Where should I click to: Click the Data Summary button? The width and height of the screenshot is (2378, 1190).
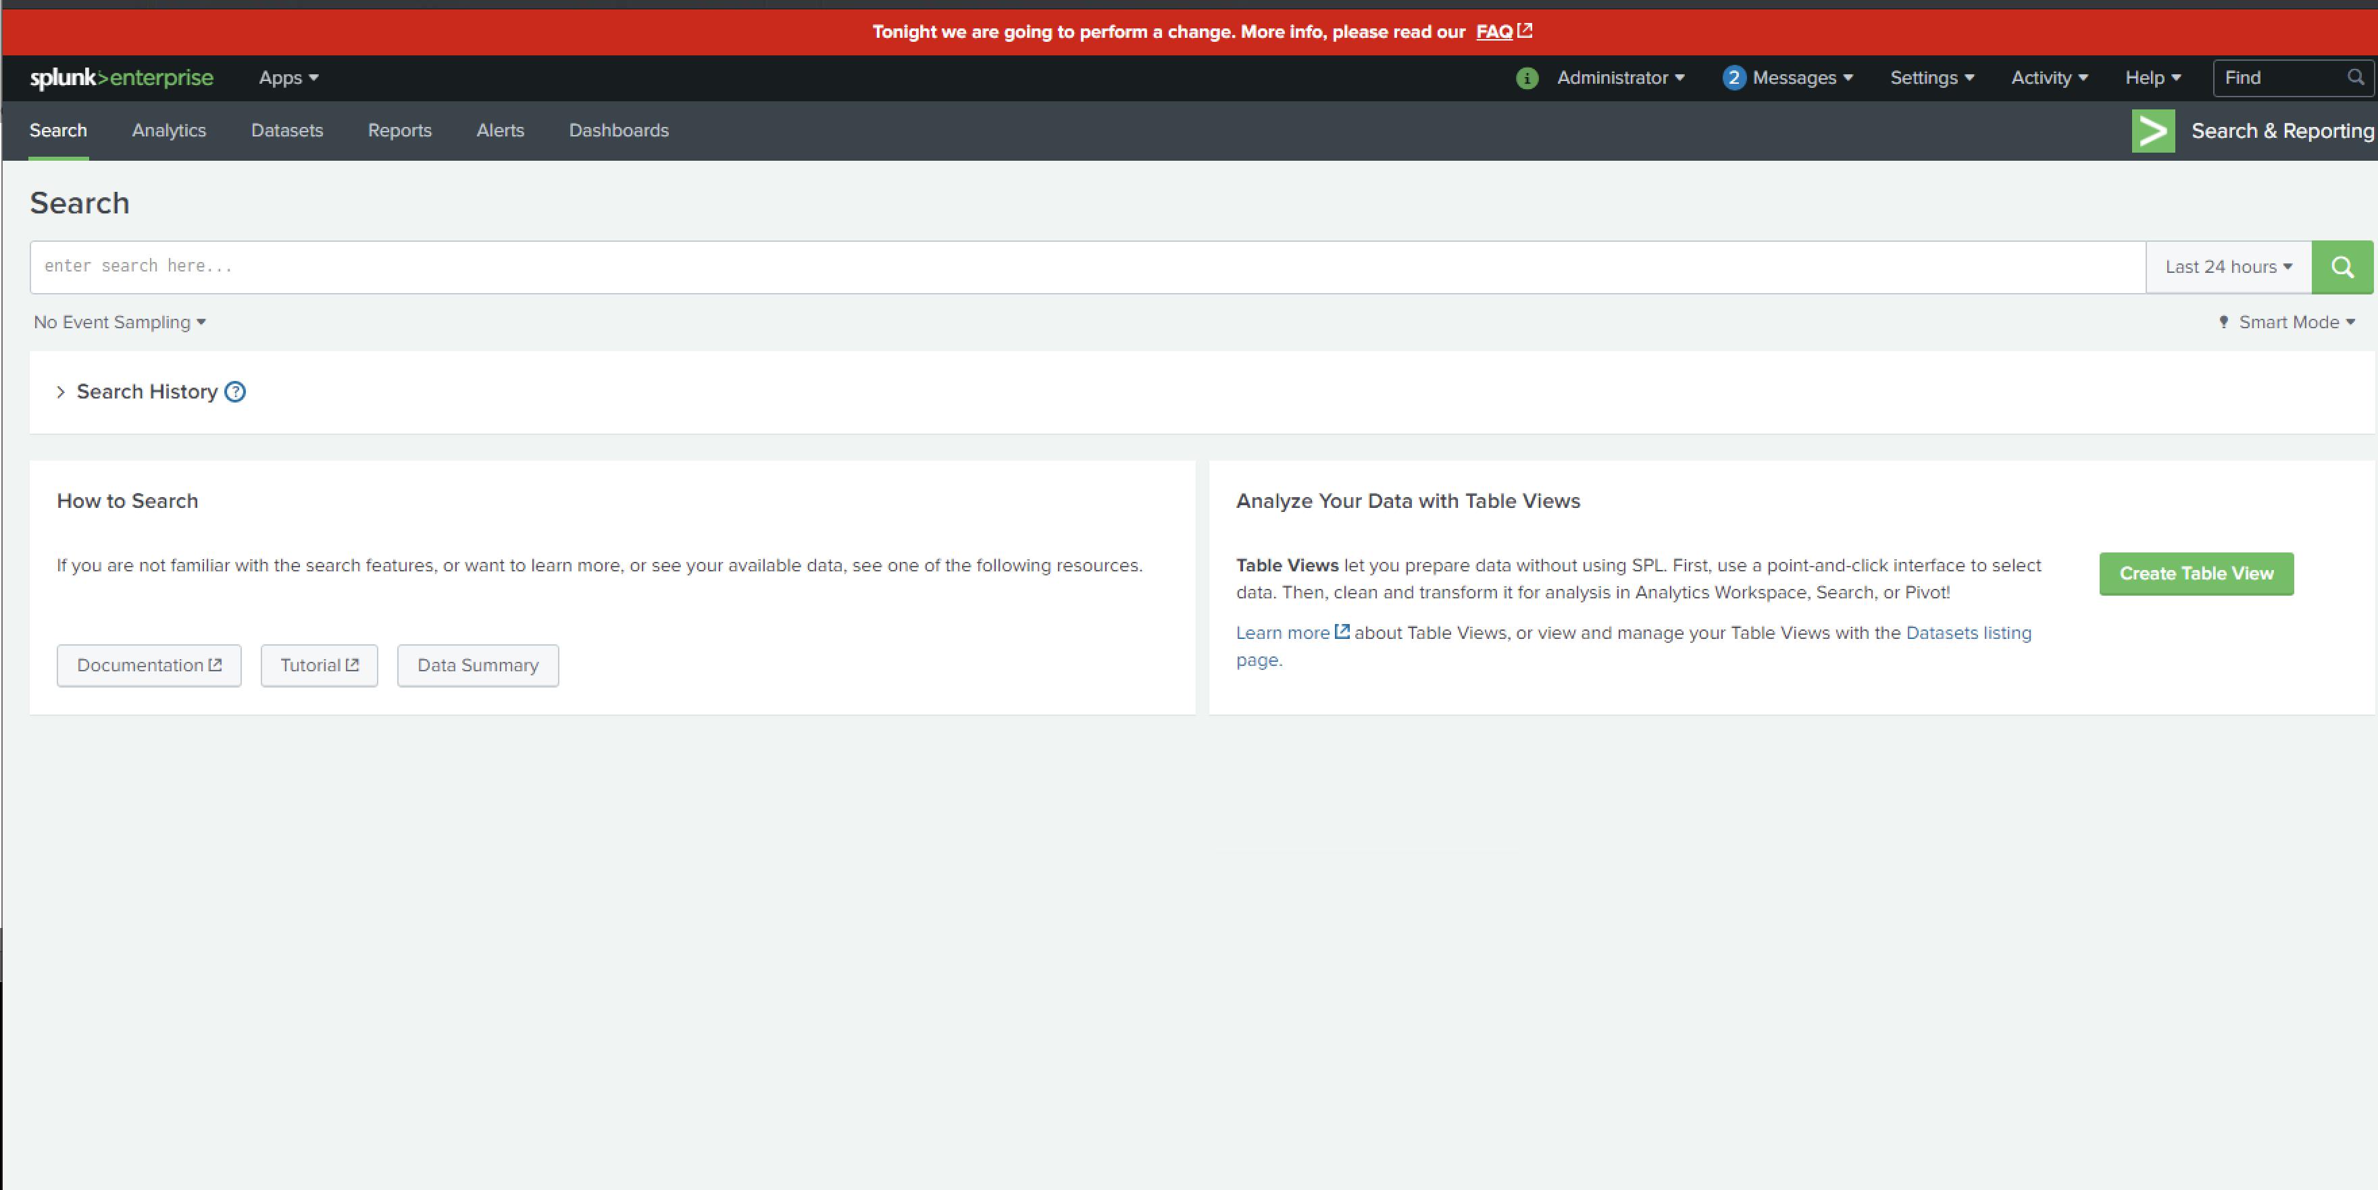tap(477, 666)
